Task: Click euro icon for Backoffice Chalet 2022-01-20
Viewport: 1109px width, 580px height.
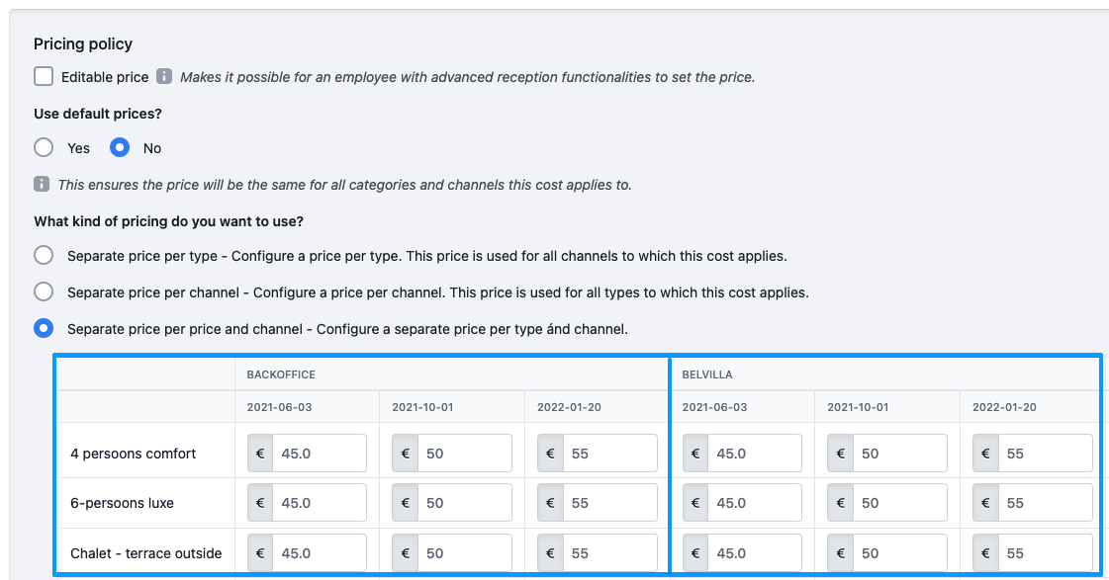Action: click(x=550, y=553)
